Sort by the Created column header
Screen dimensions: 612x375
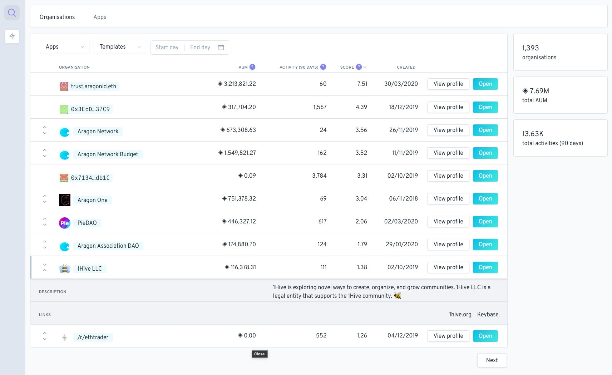pyautogui.click(x=406, y=67)
